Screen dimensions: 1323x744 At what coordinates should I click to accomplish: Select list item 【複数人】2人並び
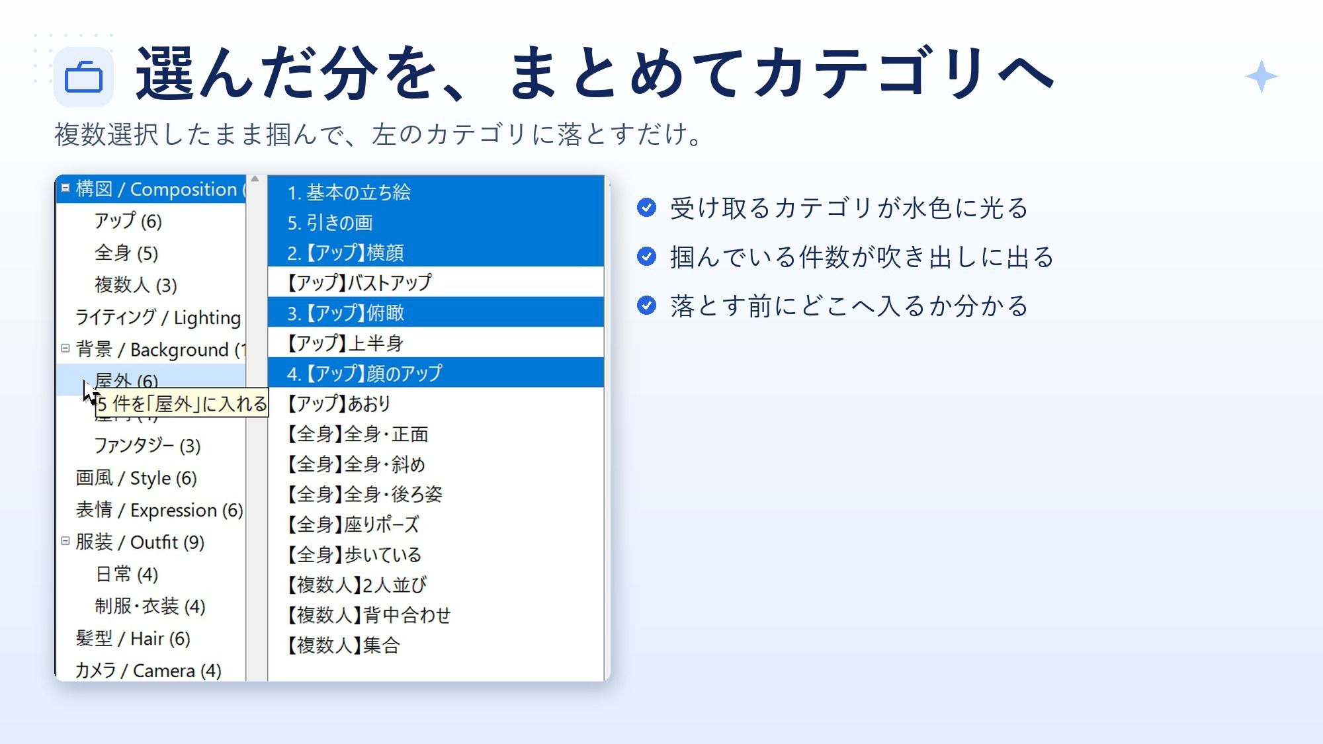click(436, 585)
